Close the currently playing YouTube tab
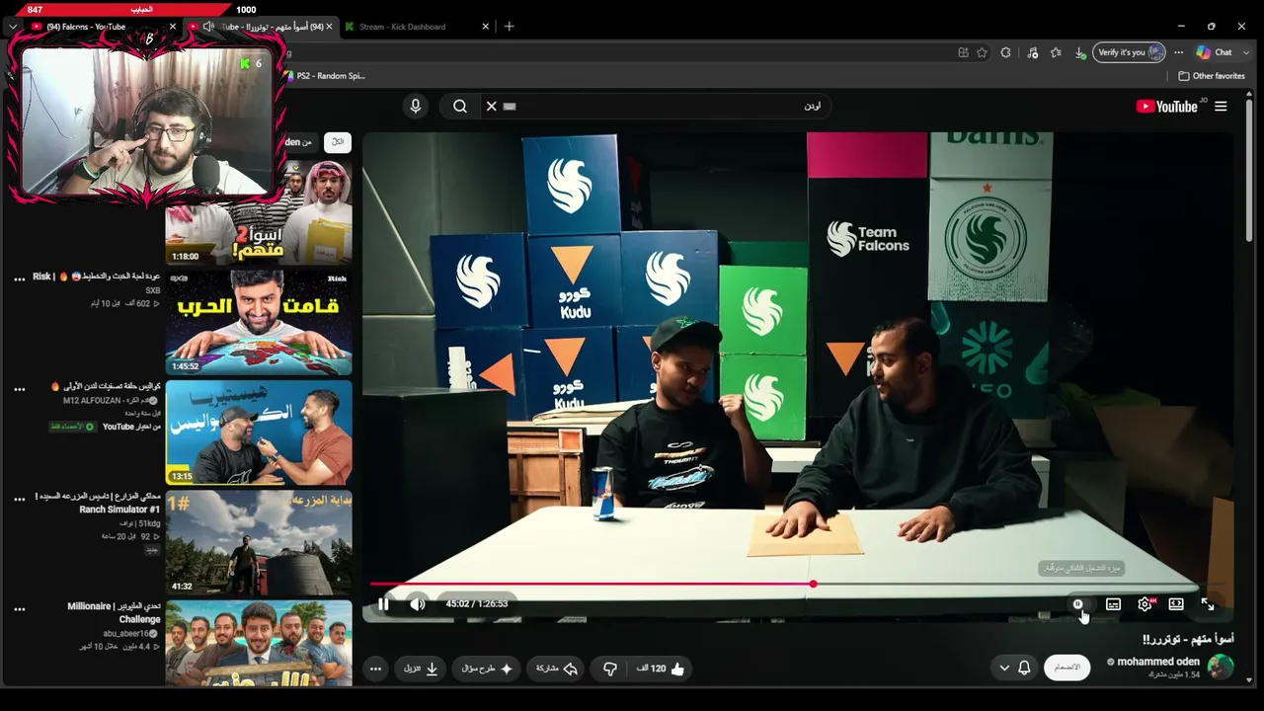The width and height of the screenshot is (1264, 711). tap(329, 27)
